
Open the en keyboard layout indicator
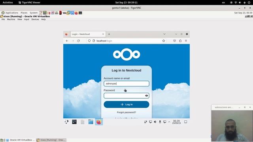coord(223,3)
